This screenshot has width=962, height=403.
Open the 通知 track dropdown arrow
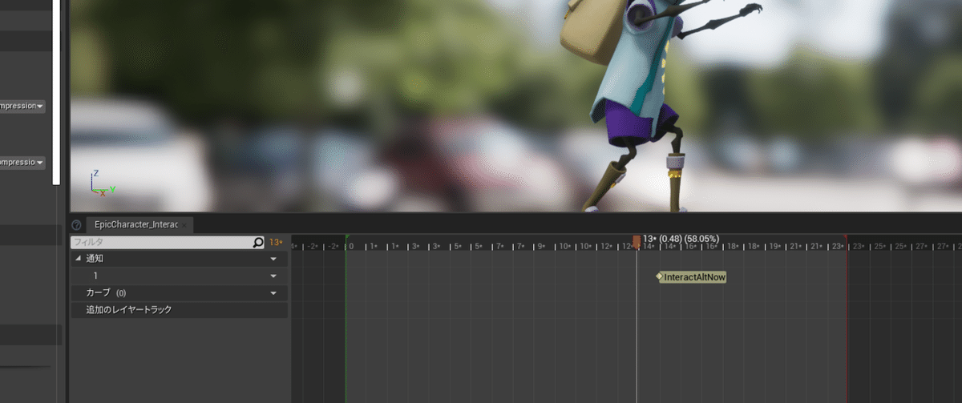pyautogui.click(x=273, y=260)
